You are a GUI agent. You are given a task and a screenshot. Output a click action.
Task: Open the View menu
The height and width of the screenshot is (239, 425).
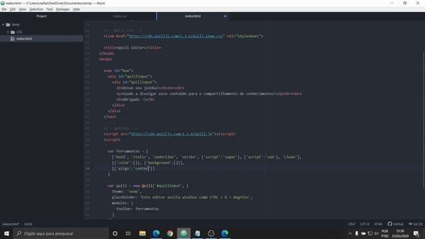click(23, 9)
